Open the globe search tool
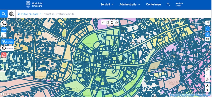212x97 pixels. pos(12,14)
